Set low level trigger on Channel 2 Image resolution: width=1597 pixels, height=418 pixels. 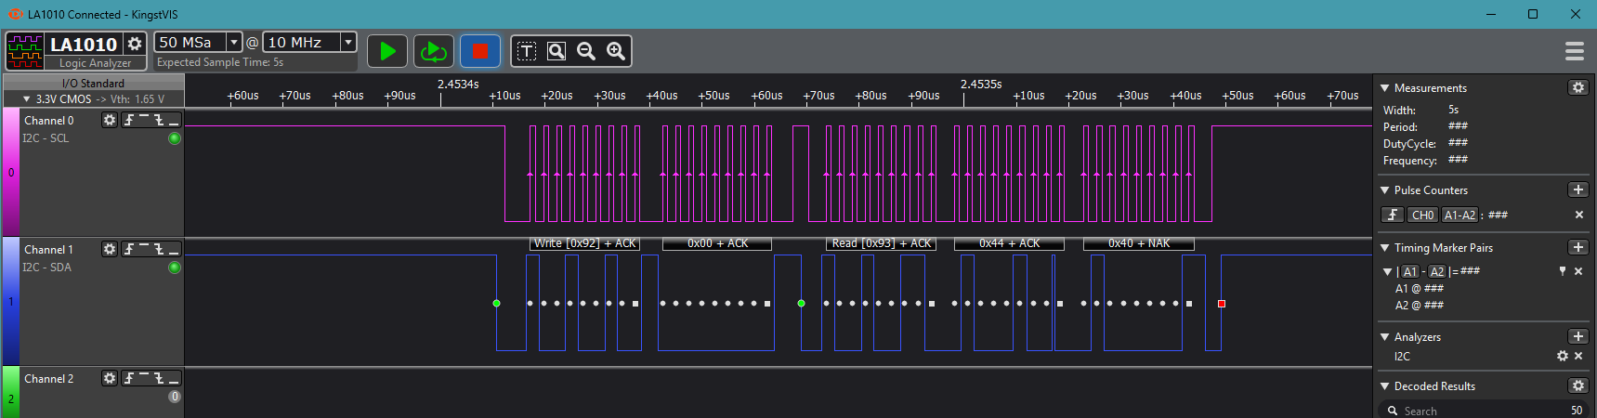click(174, 378)
